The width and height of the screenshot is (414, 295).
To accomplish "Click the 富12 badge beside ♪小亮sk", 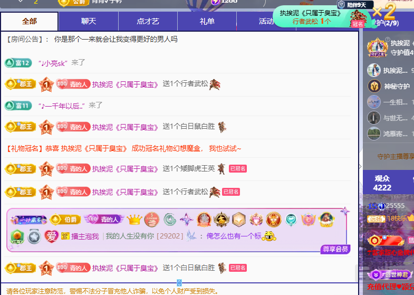I will [x=18, y=63].
